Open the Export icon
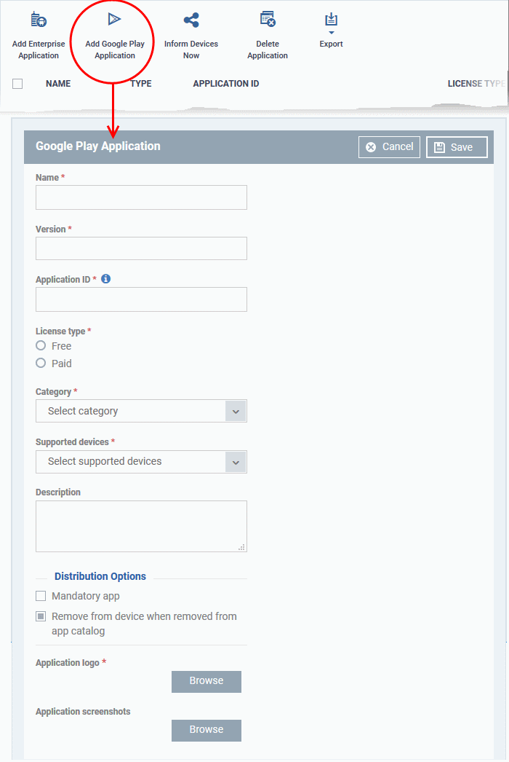The width and height of the screenshot is (509, 762). pyautogui.click(x=331, y=20)
